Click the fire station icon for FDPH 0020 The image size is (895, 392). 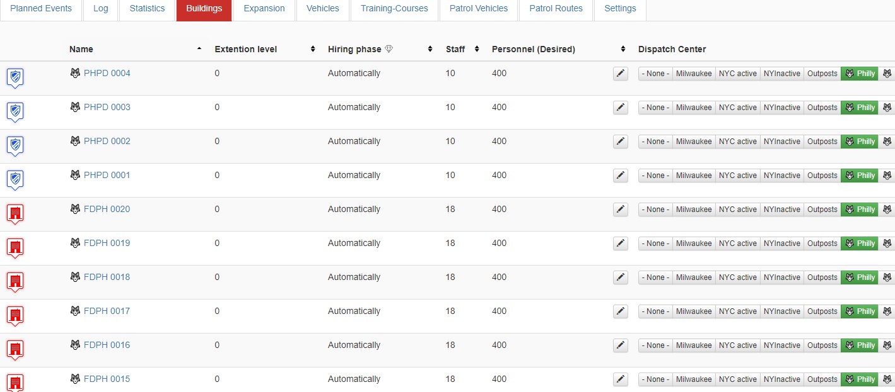15,214
